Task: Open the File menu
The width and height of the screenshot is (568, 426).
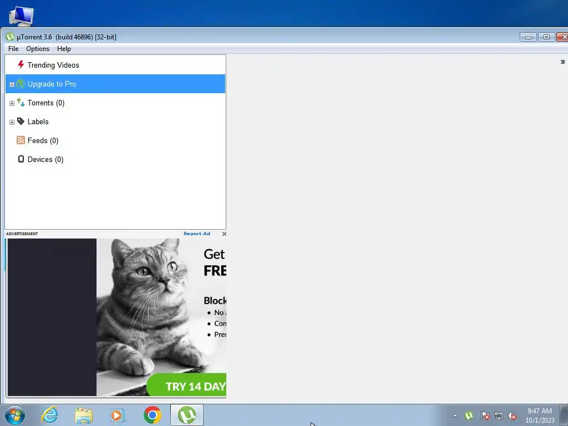Action: point(13,49)
